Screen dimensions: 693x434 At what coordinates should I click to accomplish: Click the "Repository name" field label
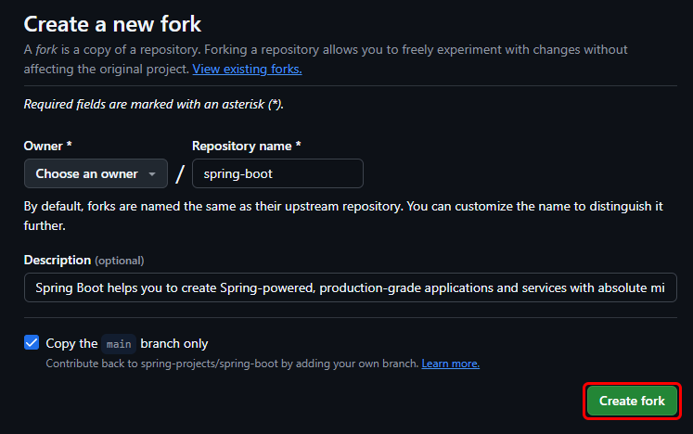tap(246, 146)
